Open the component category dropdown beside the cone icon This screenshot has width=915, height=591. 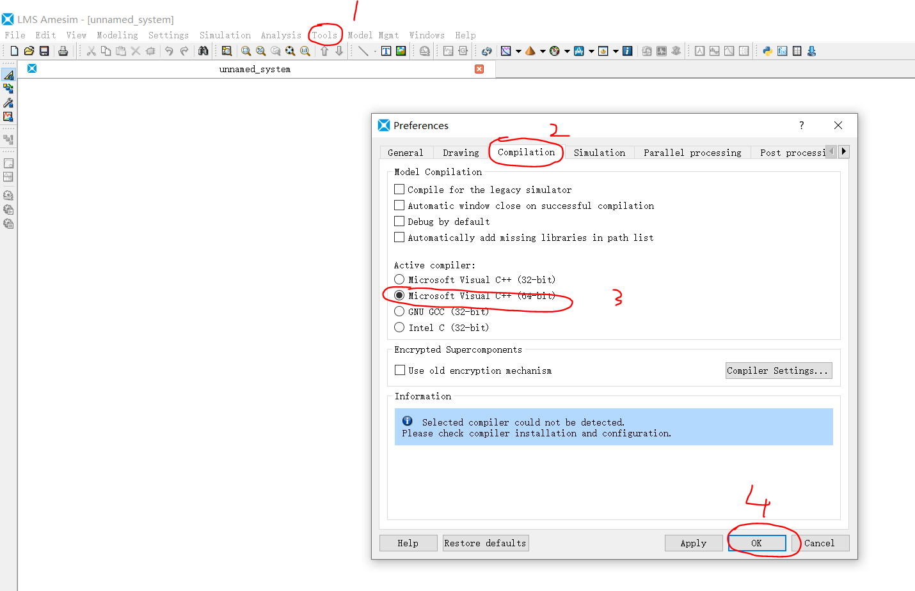(x=543, y=50)
